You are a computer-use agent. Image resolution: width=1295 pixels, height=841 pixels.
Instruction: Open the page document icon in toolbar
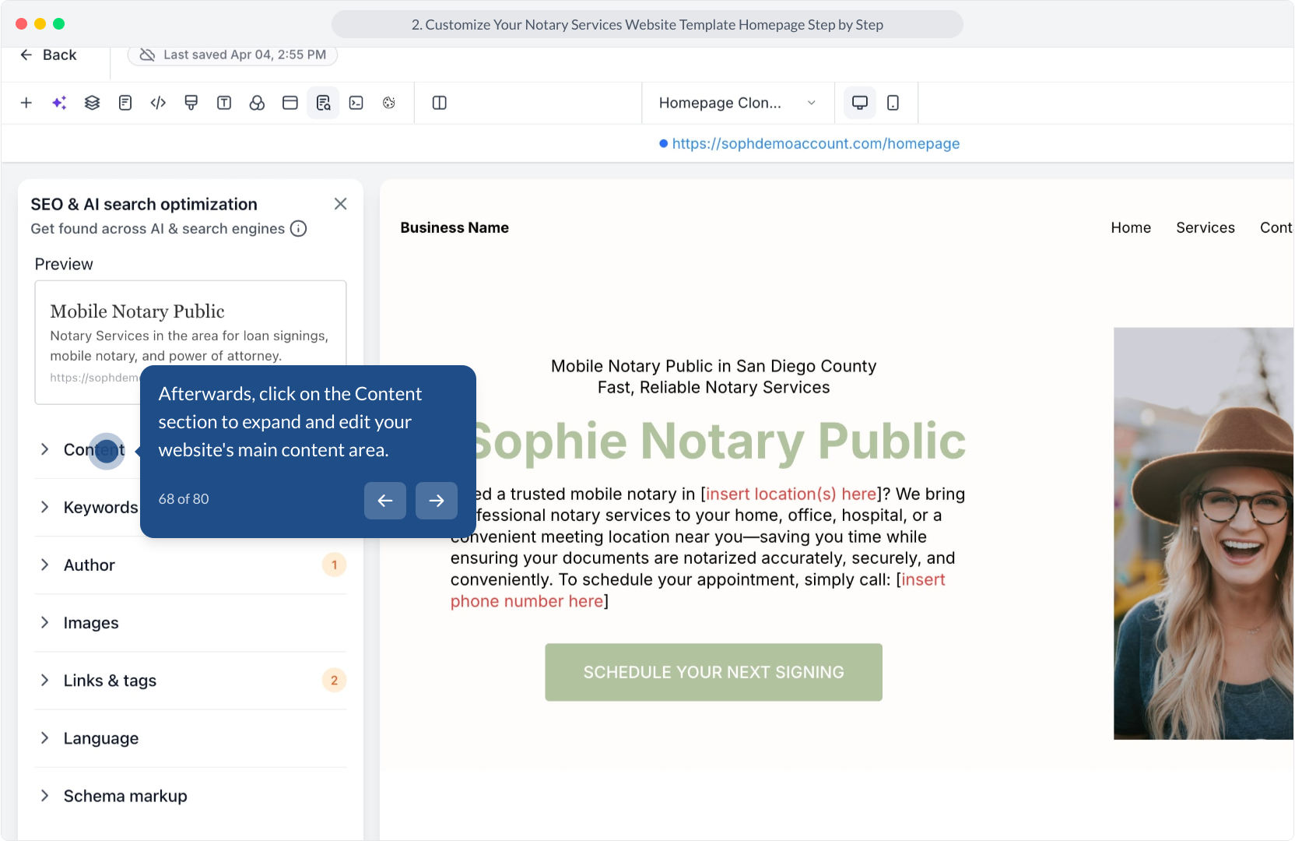pyautogui.click(x=125, y=103)
